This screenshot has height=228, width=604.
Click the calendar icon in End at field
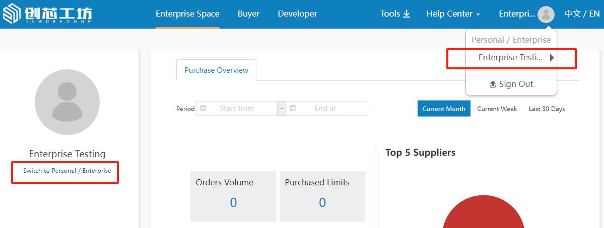coord(293,108)
